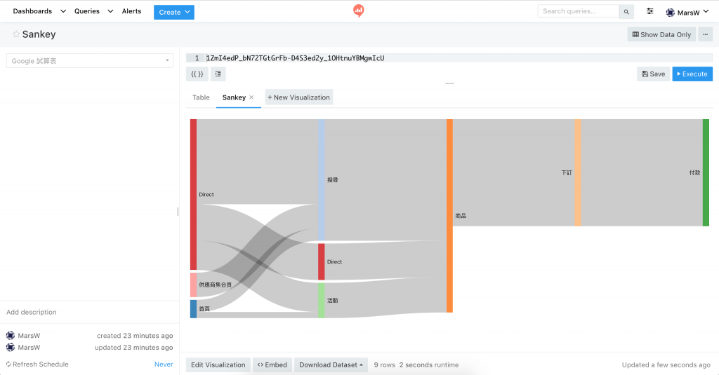This screenshot has width=719, height=375.
Task: Click the editor resize handle below query
Action: pos(449,83)
